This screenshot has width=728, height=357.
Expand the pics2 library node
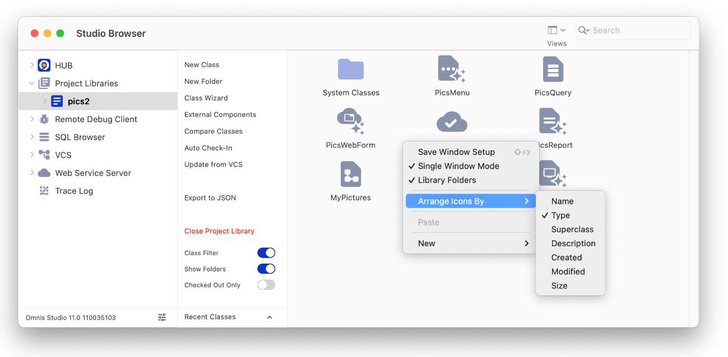[x=45, y=101]
